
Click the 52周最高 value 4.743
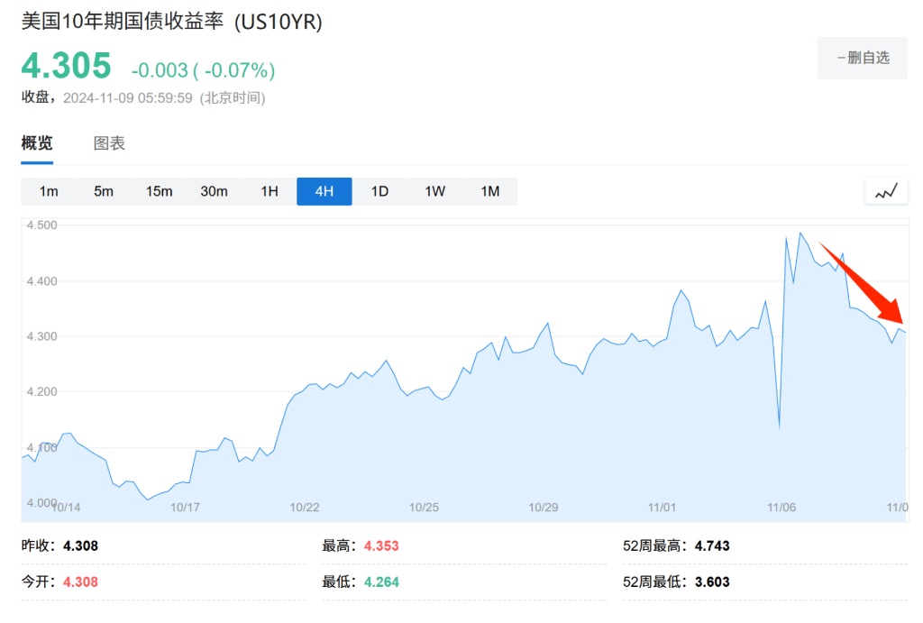[712, 546]
